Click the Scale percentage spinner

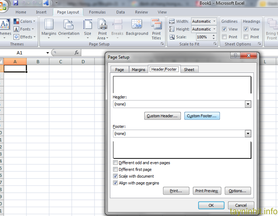pyautogui.click(x=214, y=37)
